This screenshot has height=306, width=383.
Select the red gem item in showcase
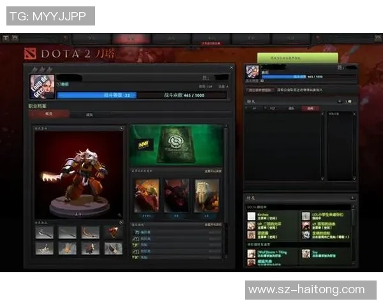(x=114, y=232)
